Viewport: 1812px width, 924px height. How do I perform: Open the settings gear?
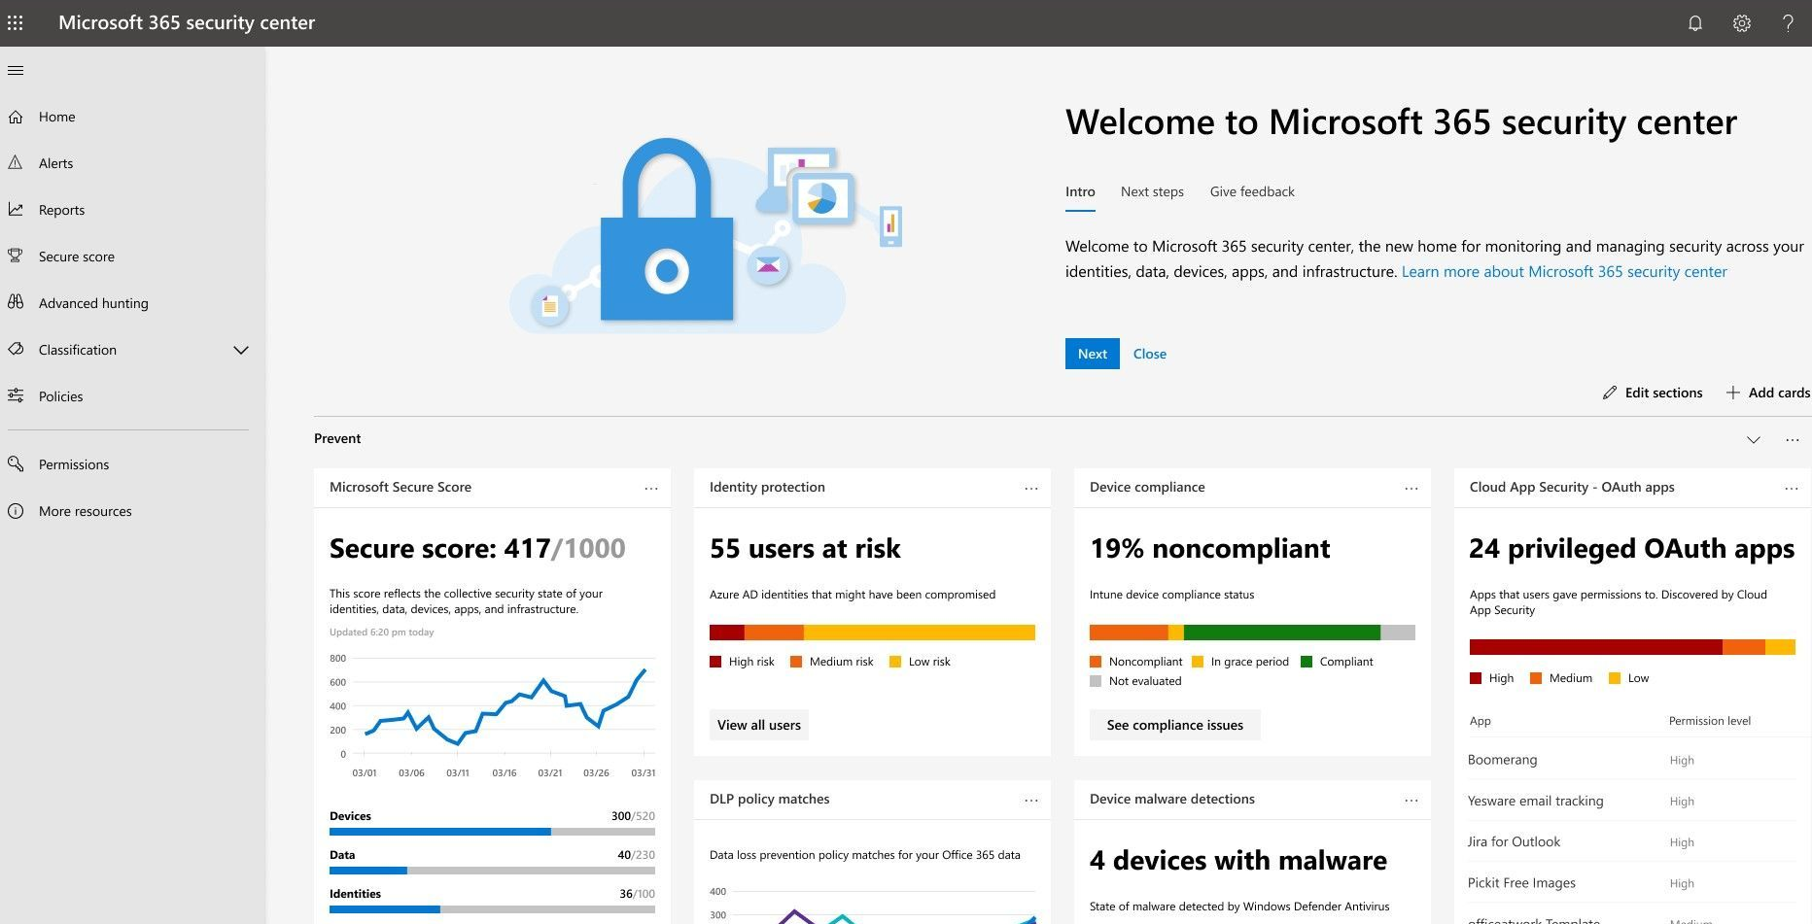coord(1742,22)
